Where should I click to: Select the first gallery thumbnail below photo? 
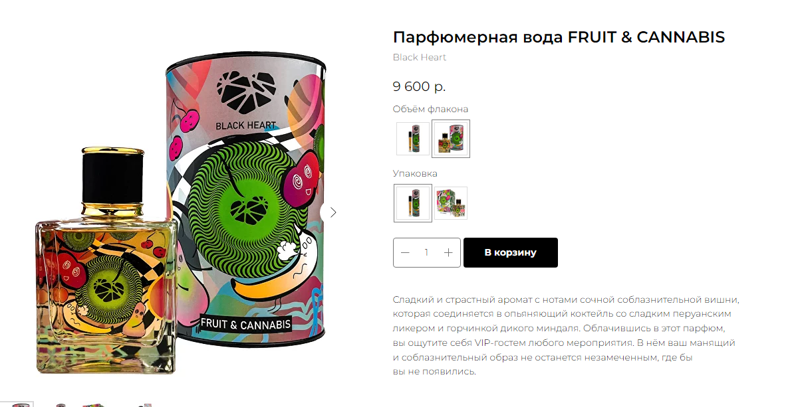17,404
